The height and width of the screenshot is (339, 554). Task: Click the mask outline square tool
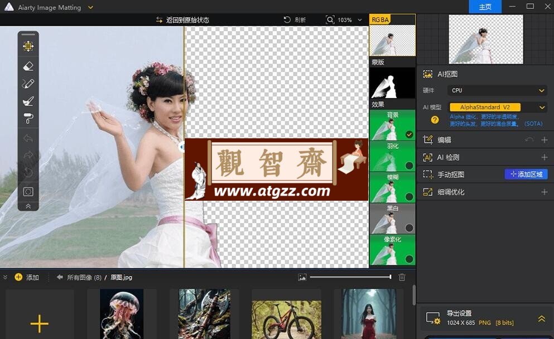(28, 192)
